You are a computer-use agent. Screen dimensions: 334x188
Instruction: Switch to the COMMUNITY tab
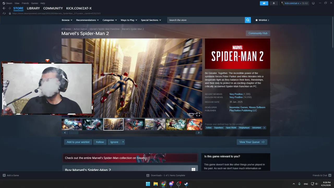(53, 8)
